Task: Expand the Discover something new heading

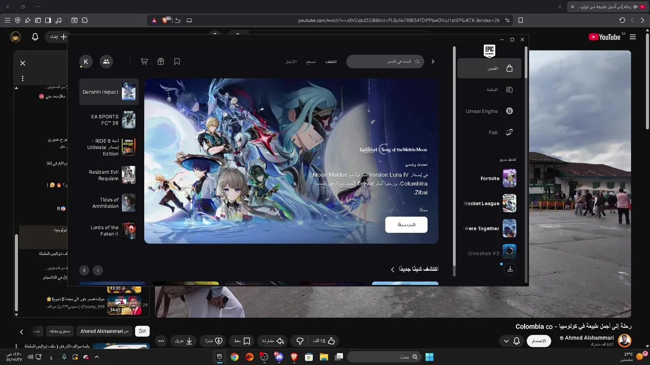Action: [x=414, y=269]
